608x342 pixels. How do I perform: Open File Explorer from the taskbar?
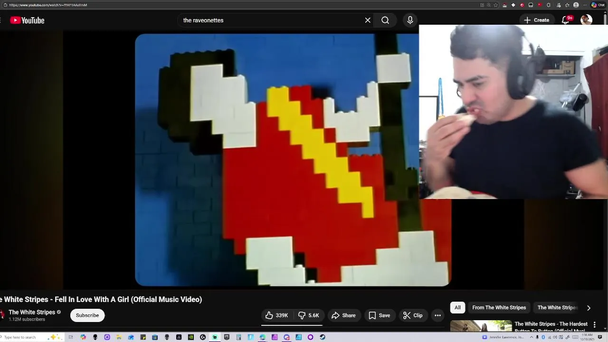click(119, 337)
